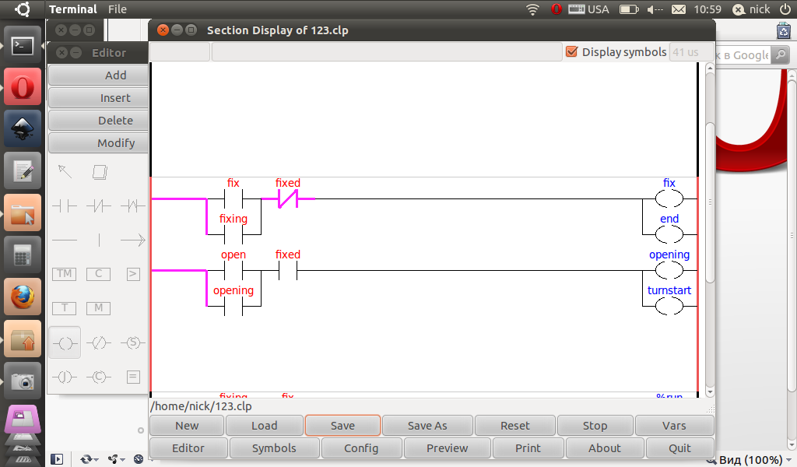Viewport: 797px width, 467px height.
Task: Quit the ladder application
Action: point(679,448)
